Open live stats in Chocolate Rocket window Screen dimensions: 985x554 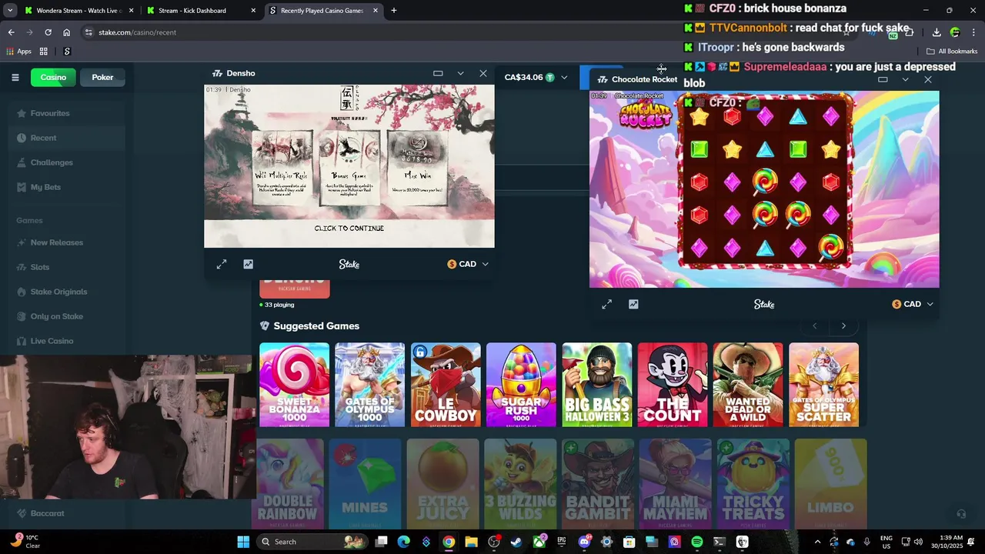pyautogui.click(x=633, y=304)
